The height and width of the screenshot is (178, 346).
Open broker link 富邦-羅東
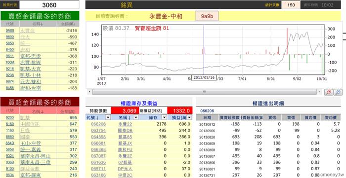click(31, 175)
